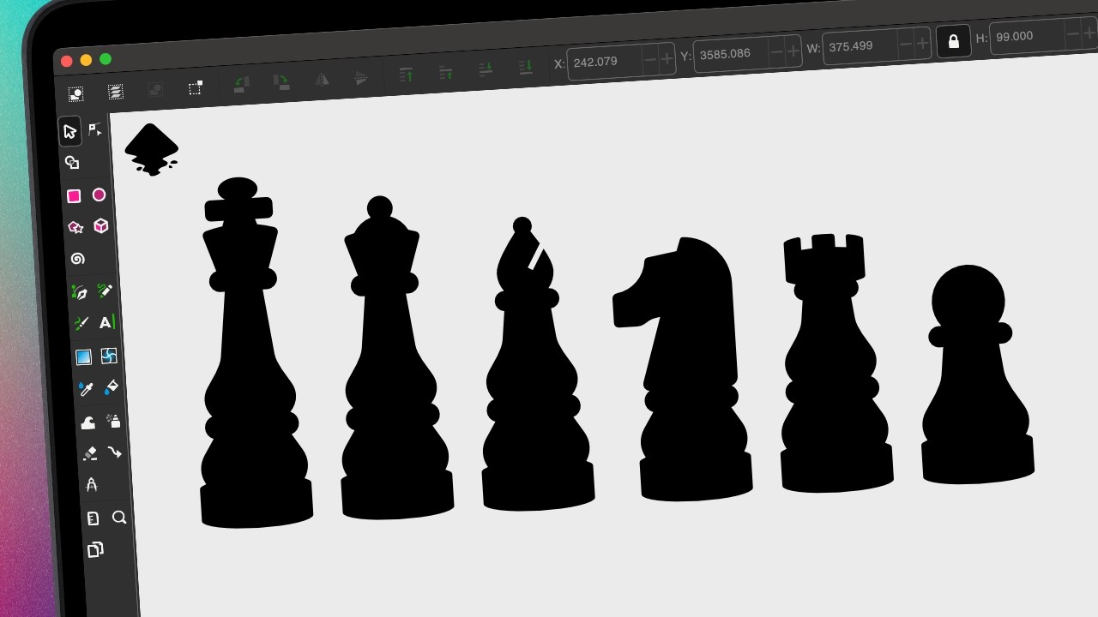Pick the Spiral tool
Screen dimensions: 1098x617
pyautogui.click(x=77, y=259)
